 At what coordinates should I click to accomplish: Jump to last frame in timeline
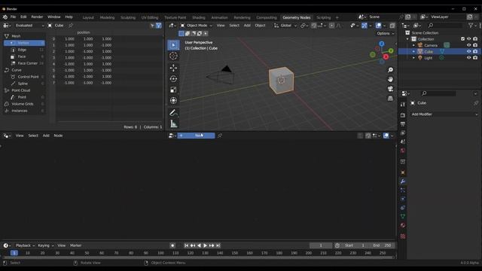coord(218,245)
